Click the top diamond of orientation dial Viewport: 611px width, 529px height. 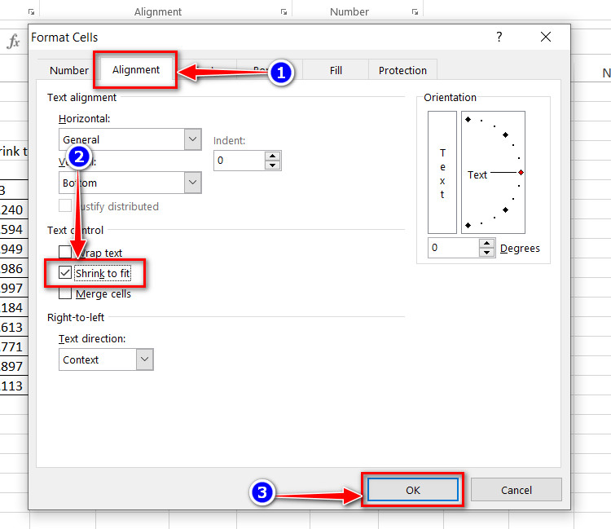click(468, 119)
